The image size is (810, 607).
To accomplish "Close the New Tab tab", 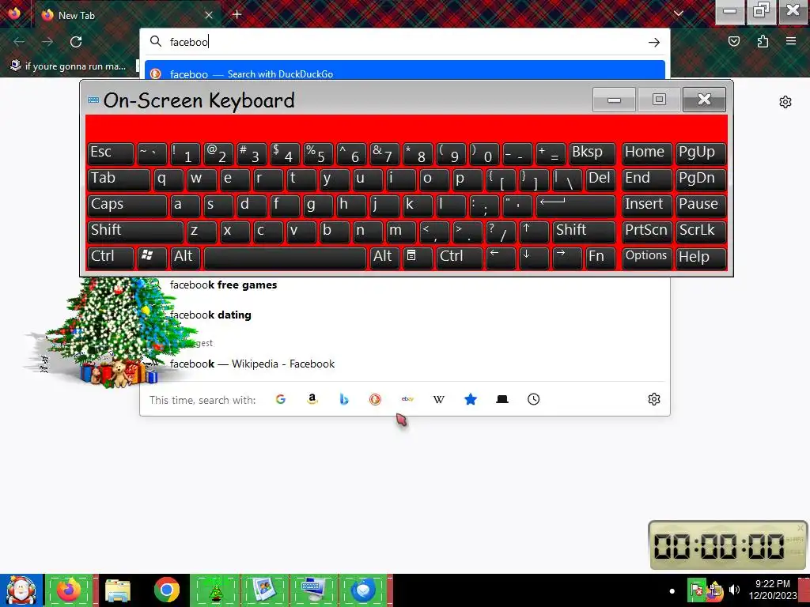I will (209, 15).
